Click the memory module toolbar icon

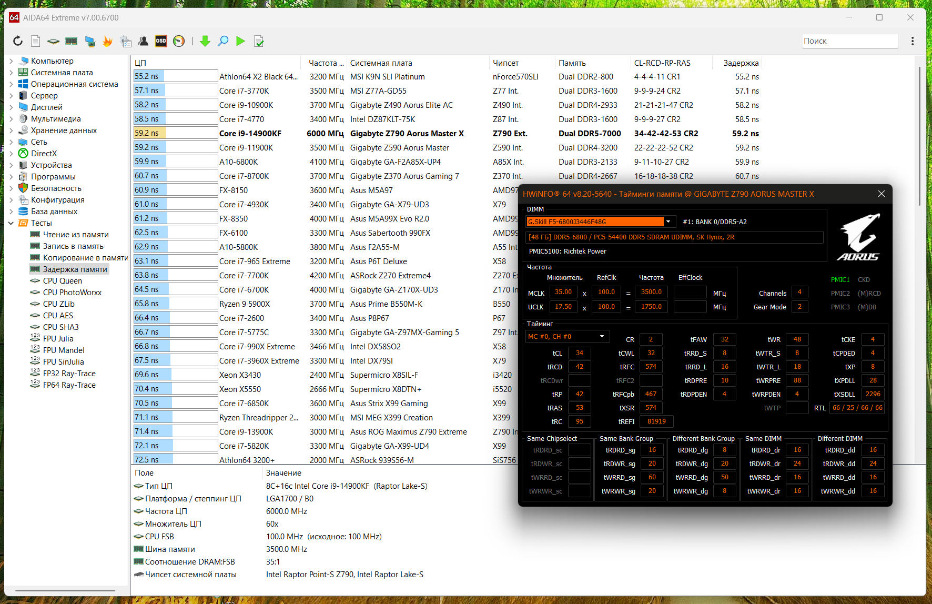71,41
